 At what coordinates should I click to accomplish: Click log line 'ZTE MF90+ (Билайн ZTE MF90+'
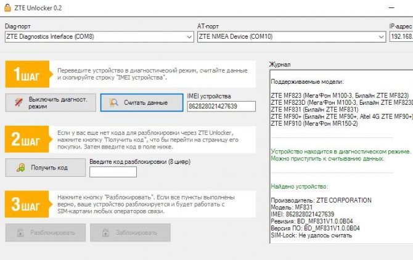342,116
